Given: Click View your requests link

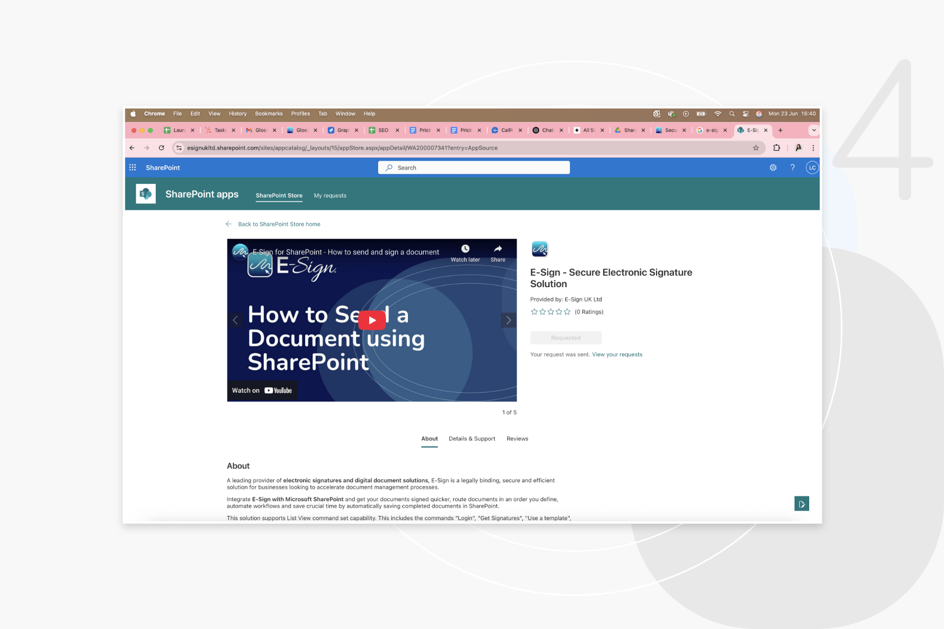Looking at the screenshot, I should 617,354.
